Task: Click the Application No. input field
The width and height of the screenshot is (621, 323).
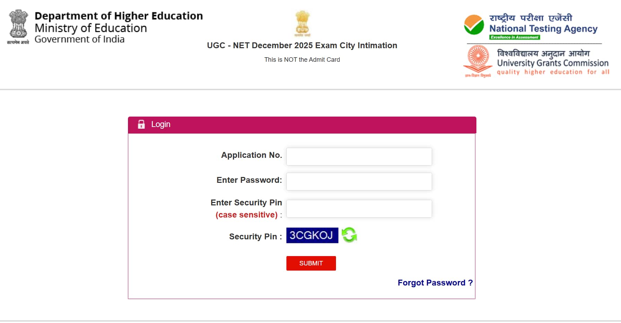Action: click(359, 156)
